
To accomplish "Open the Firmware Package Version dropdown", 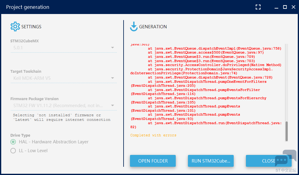I will (63, 106).
